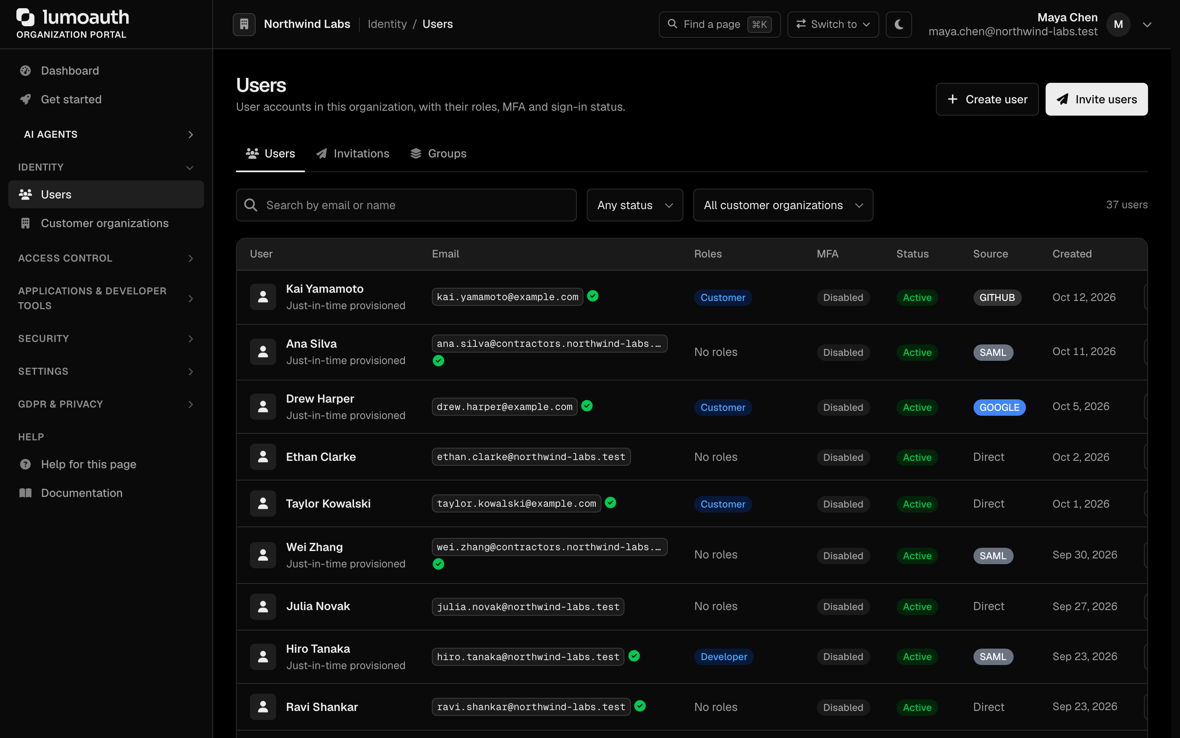1180x738 pixels.
Task: Click Taylor Kowalski's avatar icon
Action: point(263,504)
